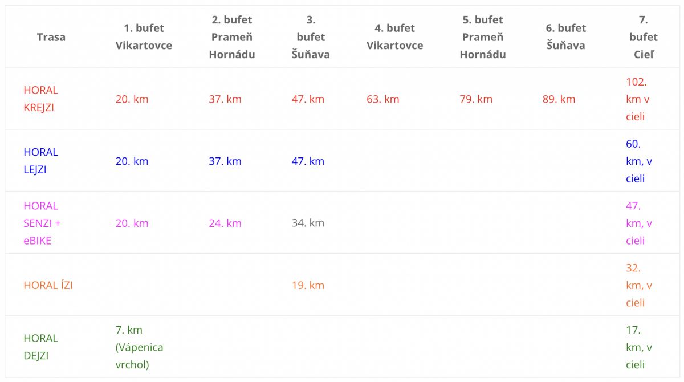Click the 1. bufet Vikartovce header
The width and height of the screenshot is (684, 382).
click(144, 37)
